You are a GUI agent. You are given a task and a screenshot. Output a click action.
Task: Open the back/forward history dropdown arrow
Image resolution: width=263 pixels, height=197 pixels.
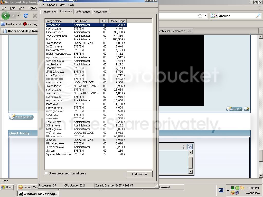pos(18,16)
